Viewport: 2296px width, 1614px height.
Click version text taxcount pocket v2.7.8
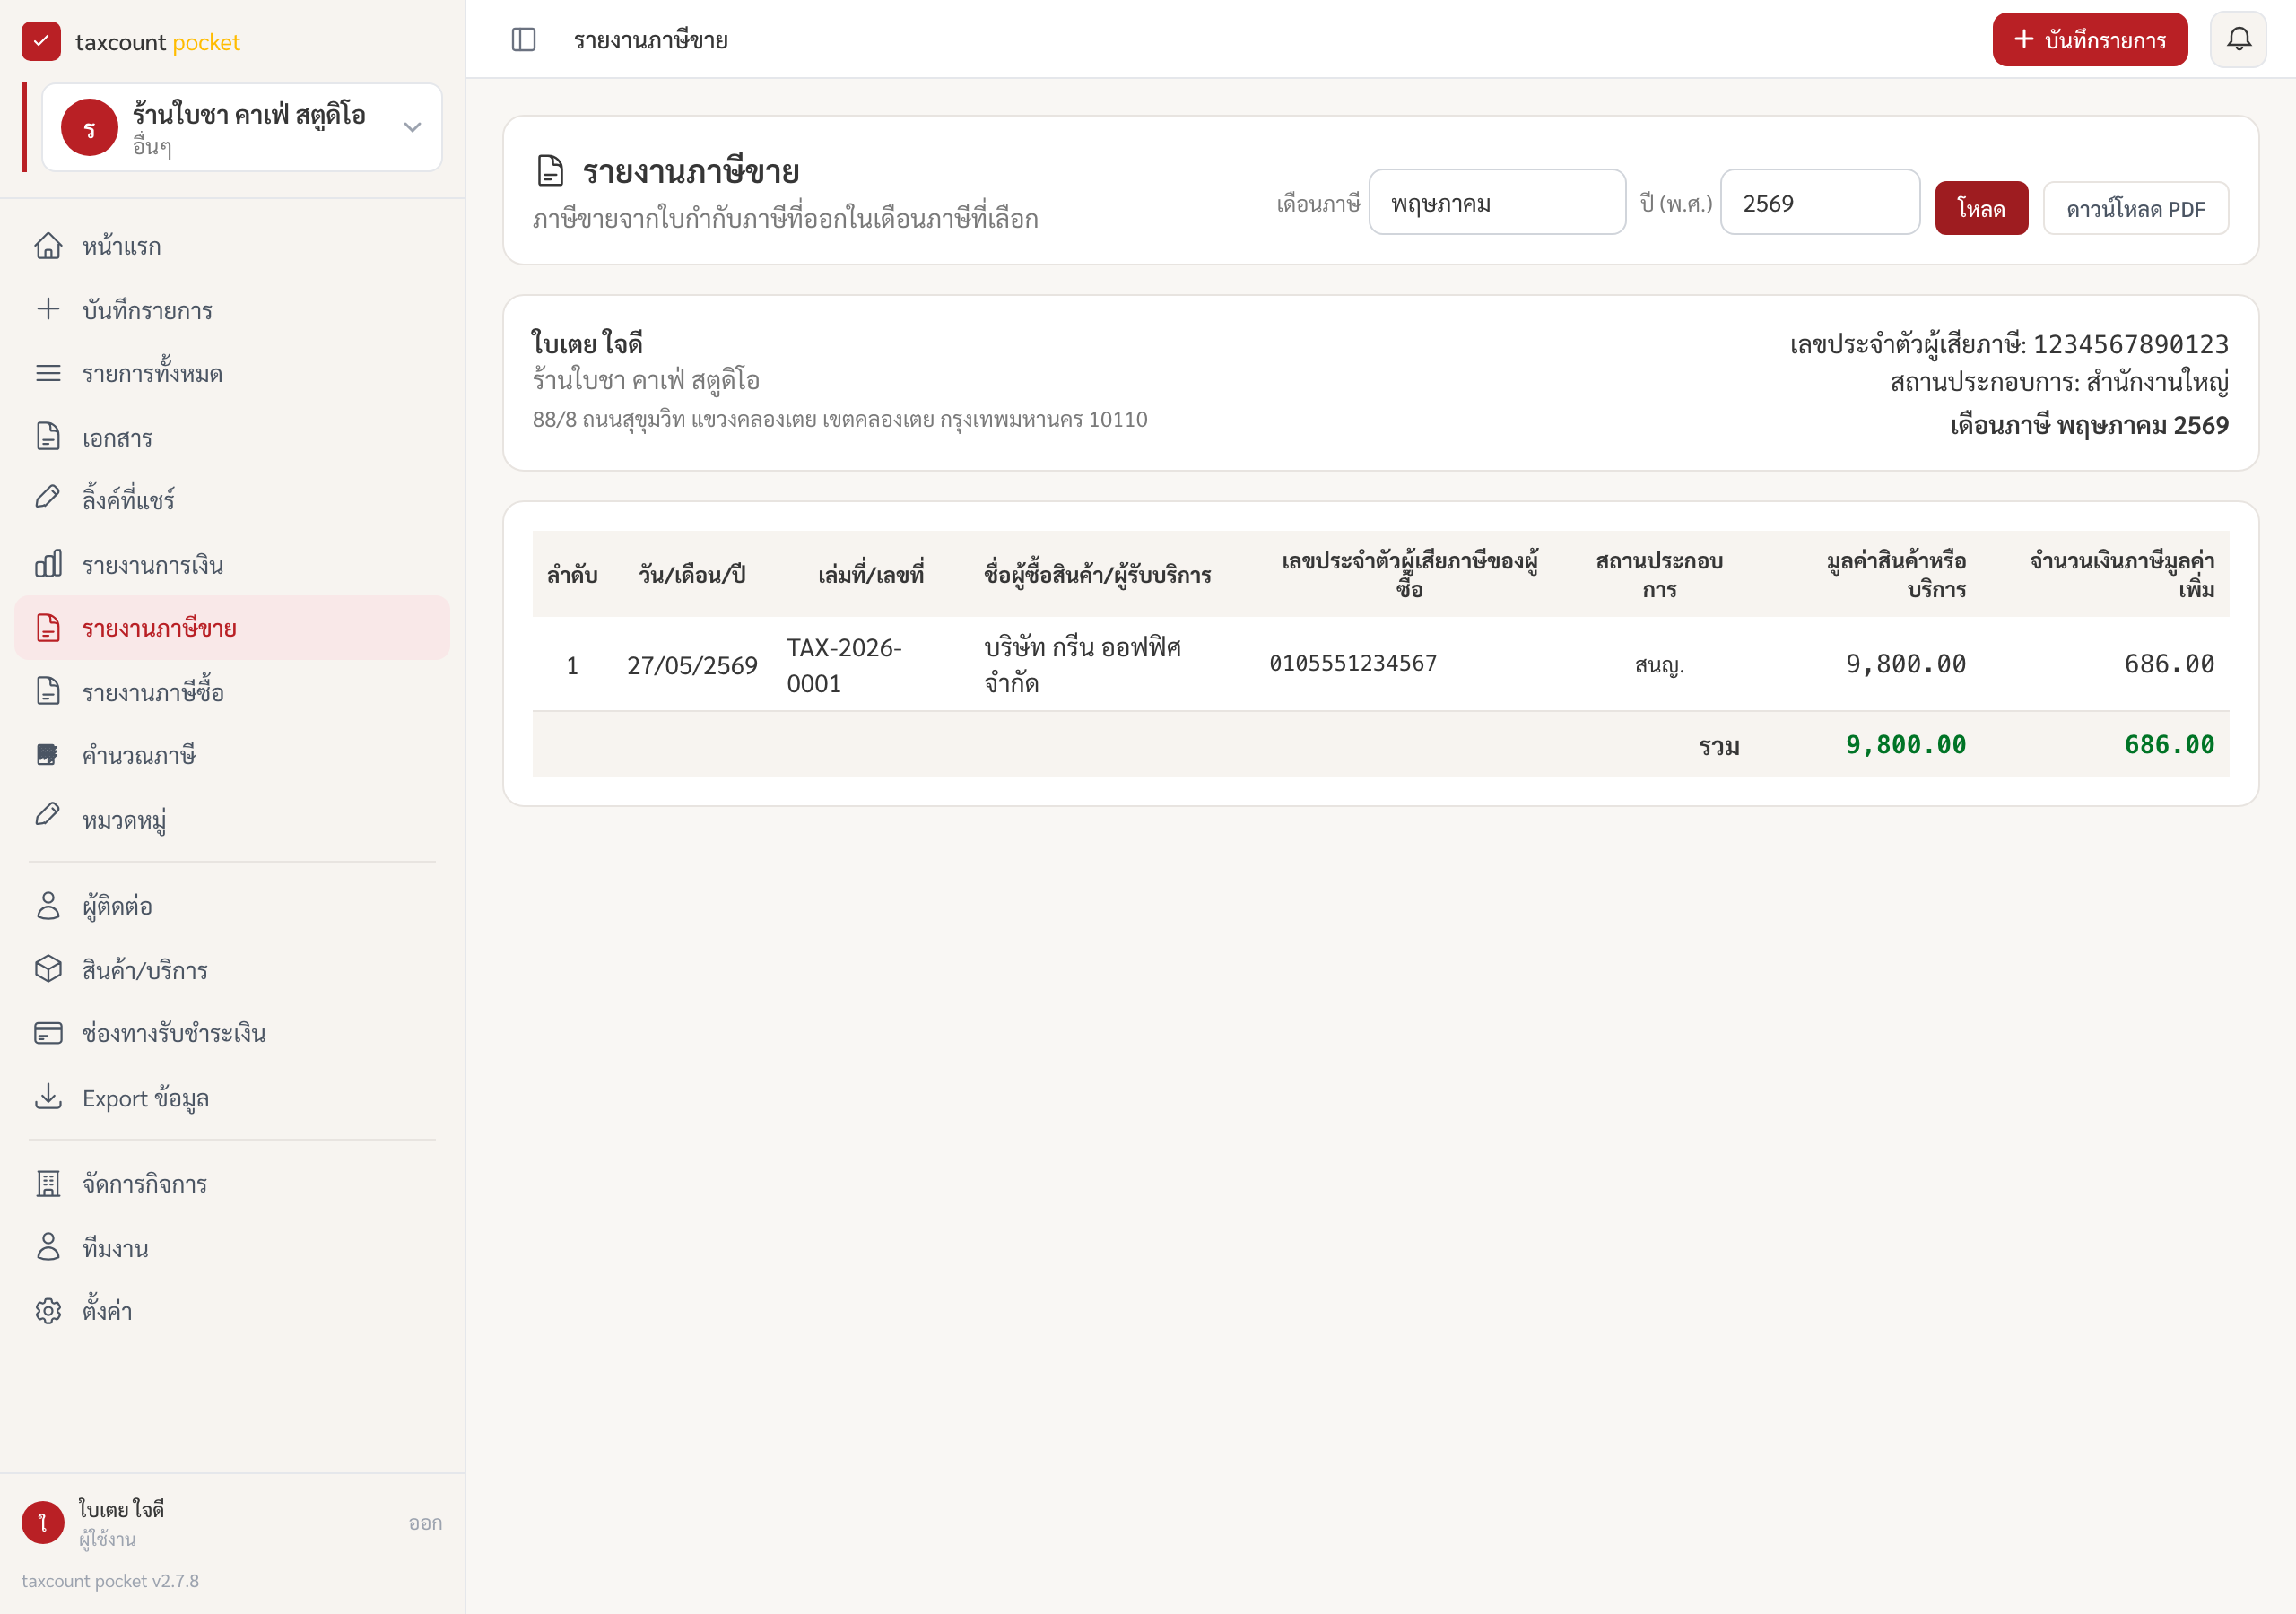pyautogui.click(x=110, y=1582)
